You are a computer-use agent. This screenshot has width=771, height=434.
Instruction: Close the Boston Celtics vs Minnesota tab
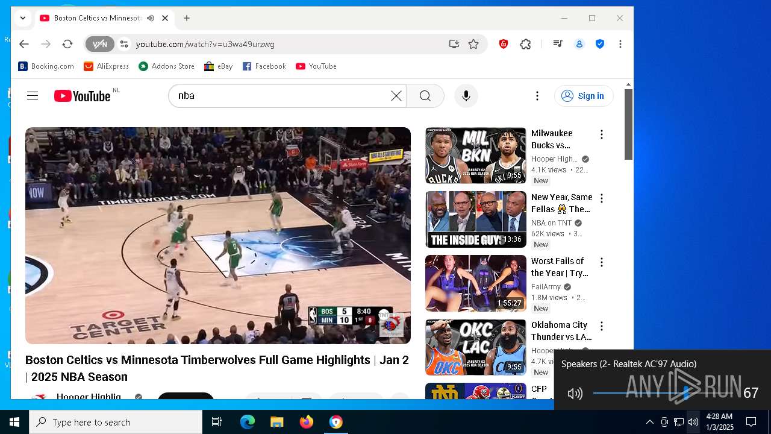[165, 18]
